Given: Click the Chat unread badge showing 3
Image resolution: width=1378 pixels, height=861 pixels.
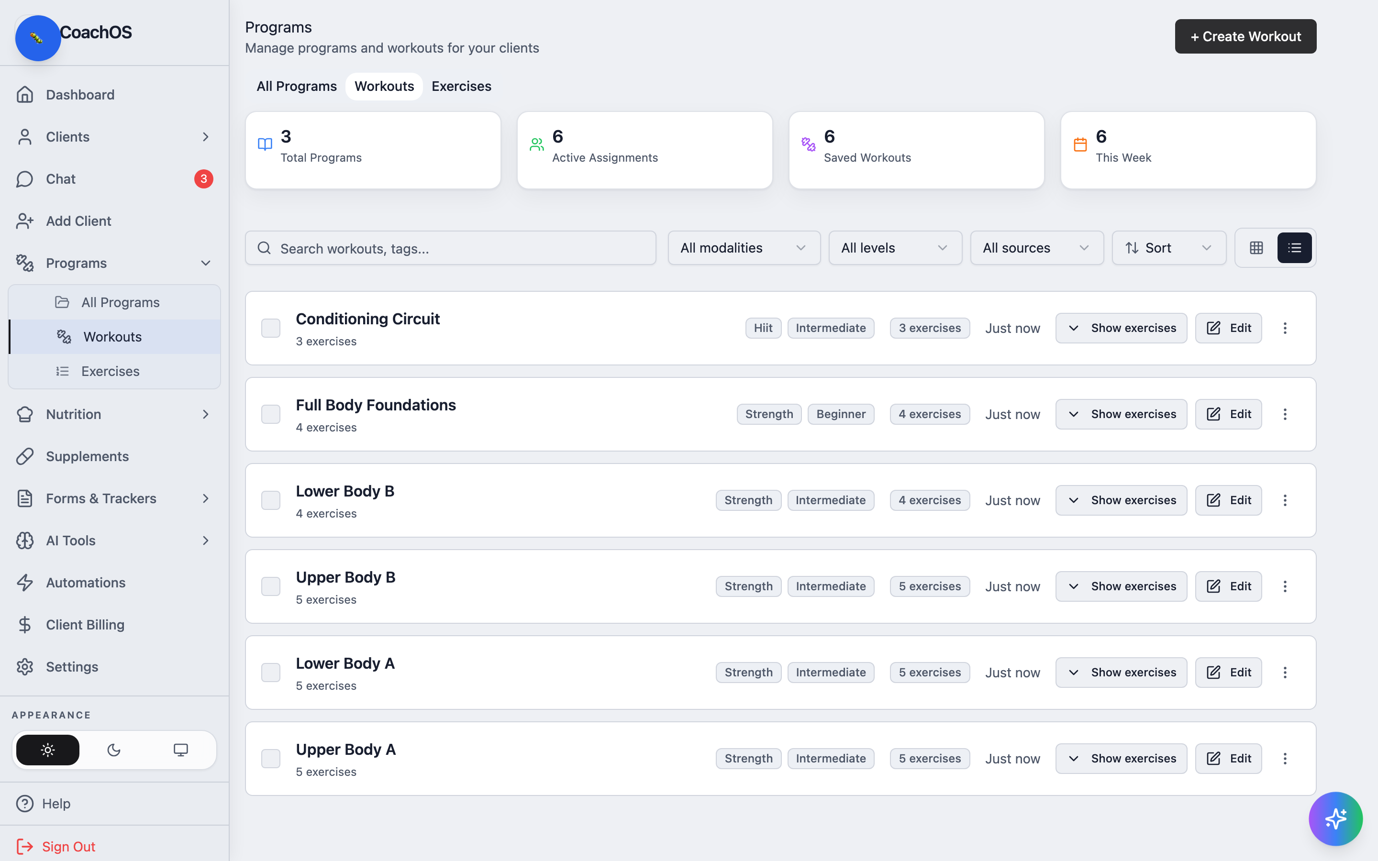Looking at the screenshot, I should 203,179.
